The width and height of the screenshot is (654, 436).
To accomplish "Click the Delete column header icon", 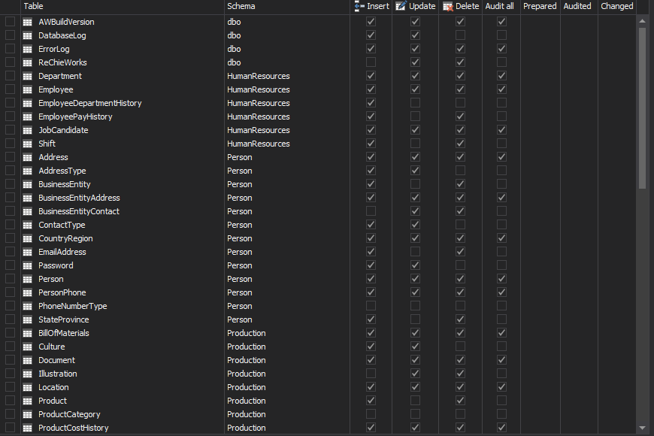I will pyautogui.click(x=448, y=6).
